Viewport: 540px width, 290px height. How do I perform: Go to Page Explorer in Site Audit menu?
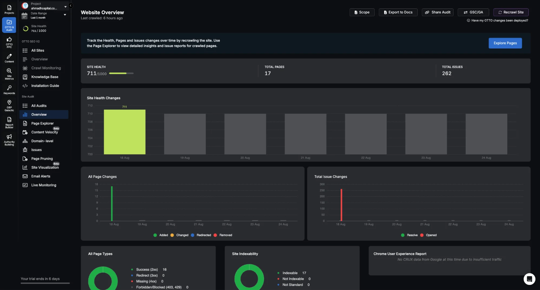coord(42,123)
